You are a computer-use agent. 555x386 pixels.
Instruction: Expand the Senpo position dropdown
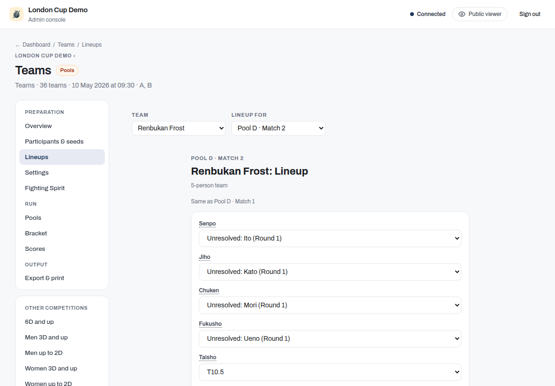[x=330, y=238]
